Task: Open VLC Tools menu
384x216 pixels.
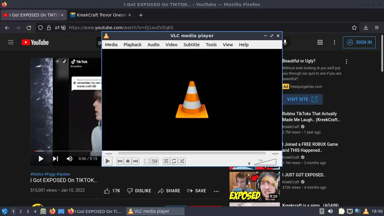Action: pos(211,44)
